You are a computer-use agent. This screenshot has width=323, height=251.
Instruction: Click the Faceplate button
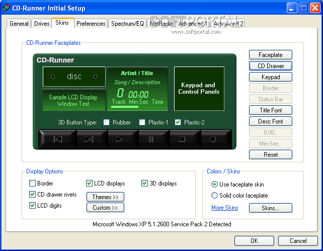click(271, 55)
